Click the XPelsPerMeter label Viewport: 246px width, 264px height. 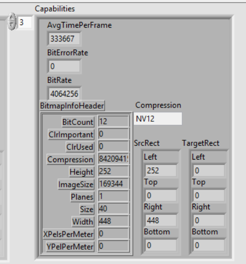tap(68, 234)
